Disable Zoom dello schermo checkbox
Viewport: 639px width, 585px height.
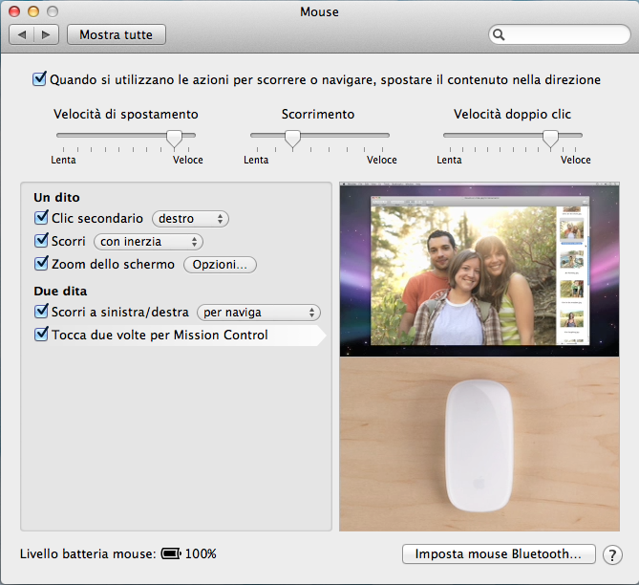pos(41,263)
